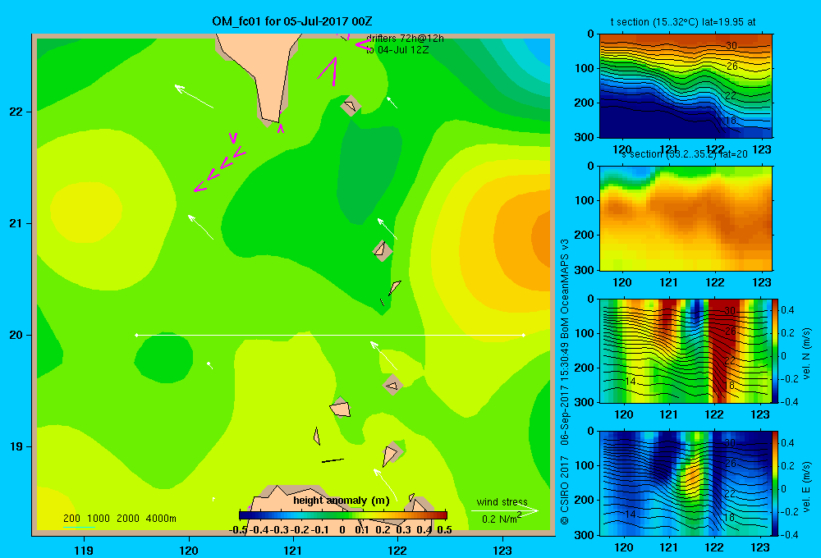Click the "wind stress" label
Screen dimensions: 821x558
502,502
